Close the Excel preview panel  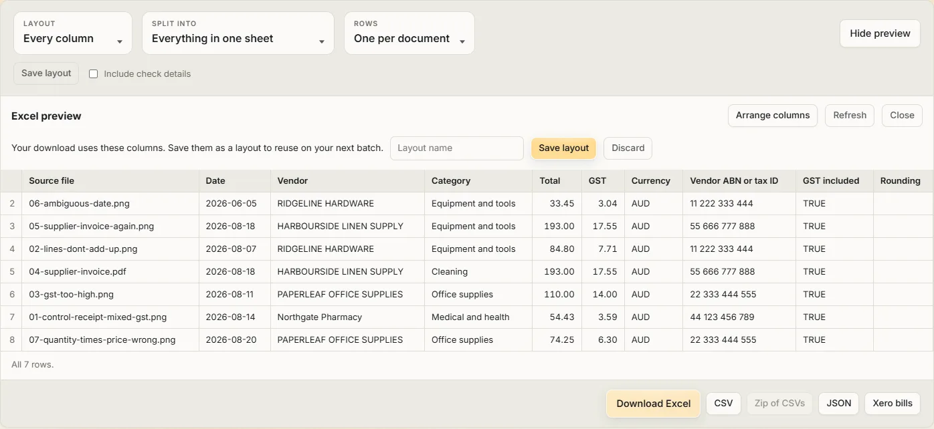click(x=902, y=115)
